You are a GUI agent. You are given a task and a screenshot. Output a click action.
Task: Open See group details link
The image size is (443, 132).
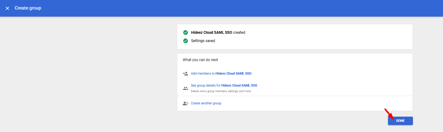(224, 85)
